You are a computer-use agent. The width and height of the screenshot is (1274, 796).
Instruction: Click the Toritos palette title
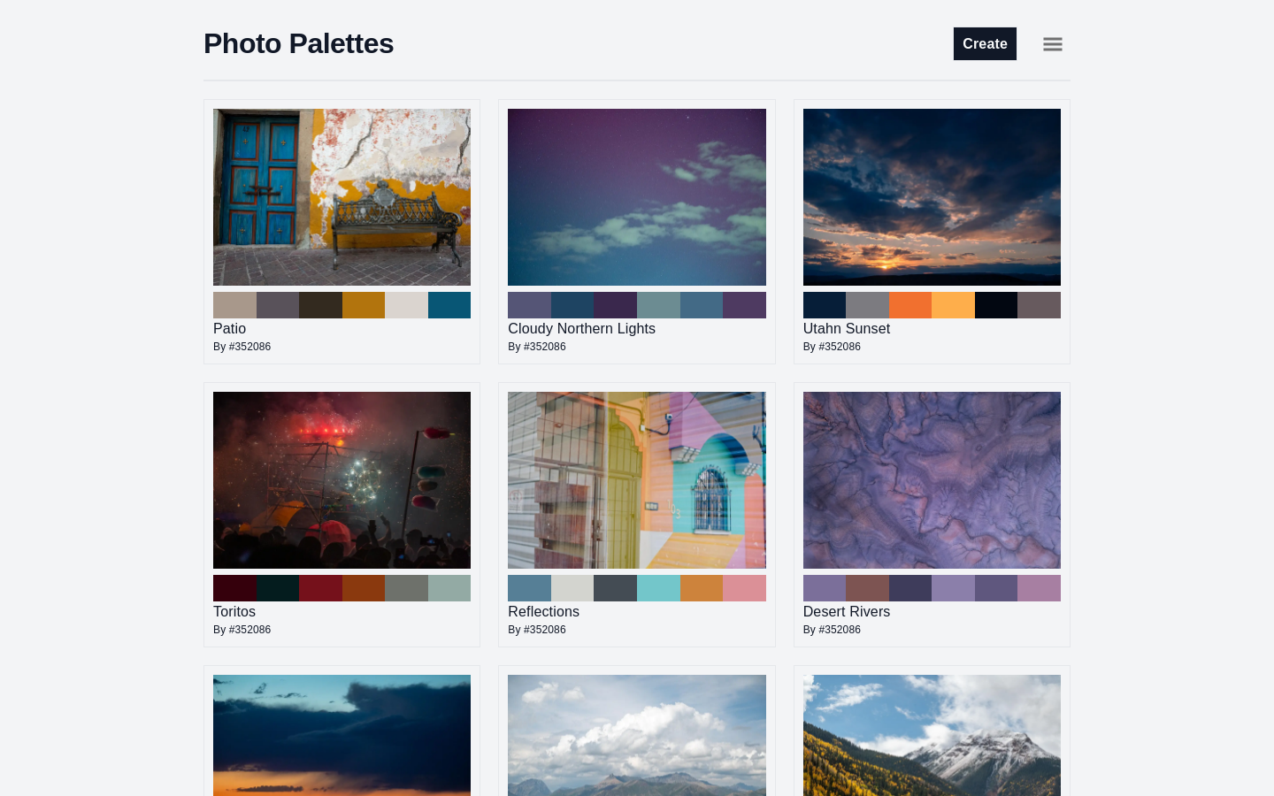pyautogui.click(x=234, y=611)
